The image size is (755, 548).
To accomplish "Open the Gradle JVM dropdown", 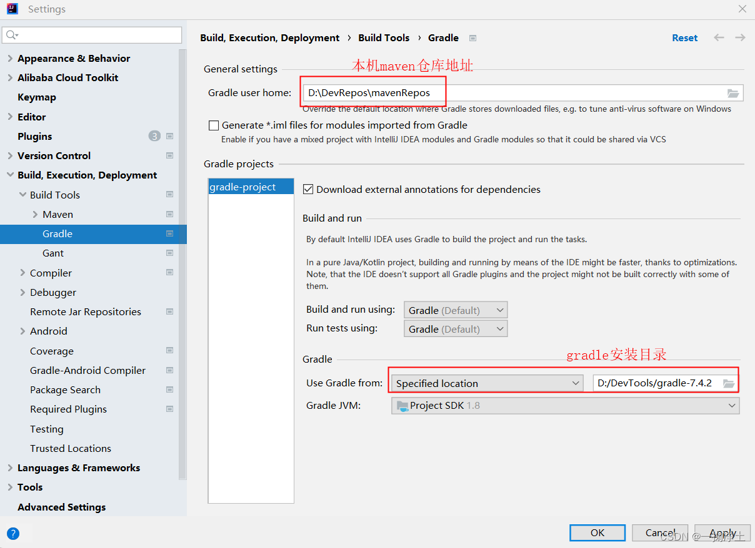I will 566,406.
